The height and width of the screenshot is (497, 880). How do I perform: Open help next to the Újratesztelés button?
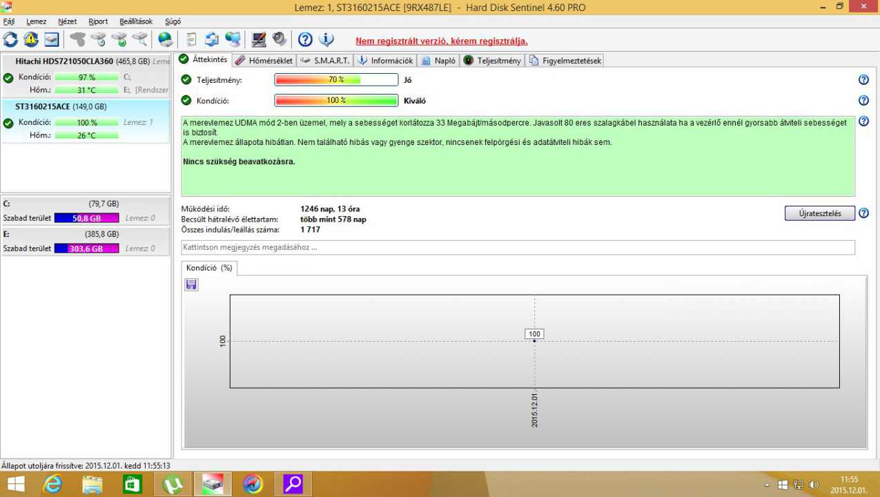[x=863, y=213]
